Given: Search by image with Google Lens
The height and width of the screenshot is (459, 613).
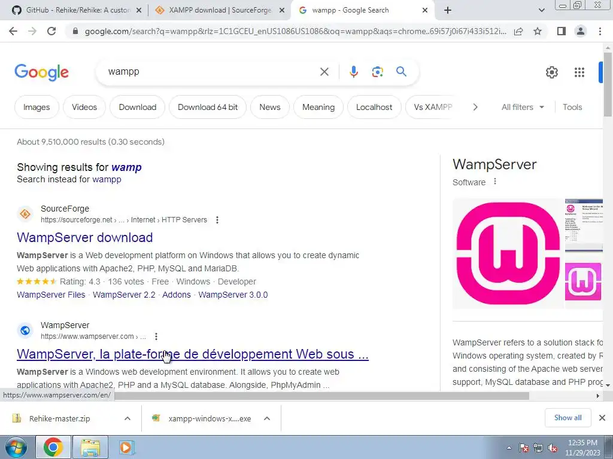Looking at the screenshot, I should (x=377, y=72).
